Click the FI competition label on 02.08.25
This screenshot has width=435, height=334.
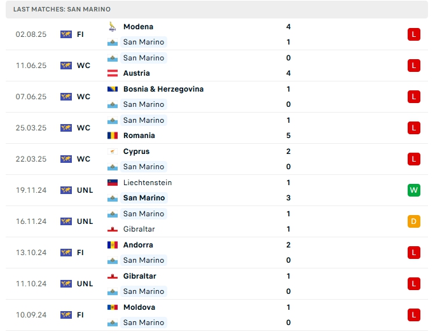point(80,34)
